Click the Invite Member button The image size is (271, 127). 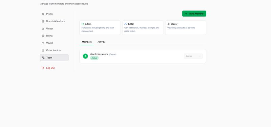tap(194, 14)
